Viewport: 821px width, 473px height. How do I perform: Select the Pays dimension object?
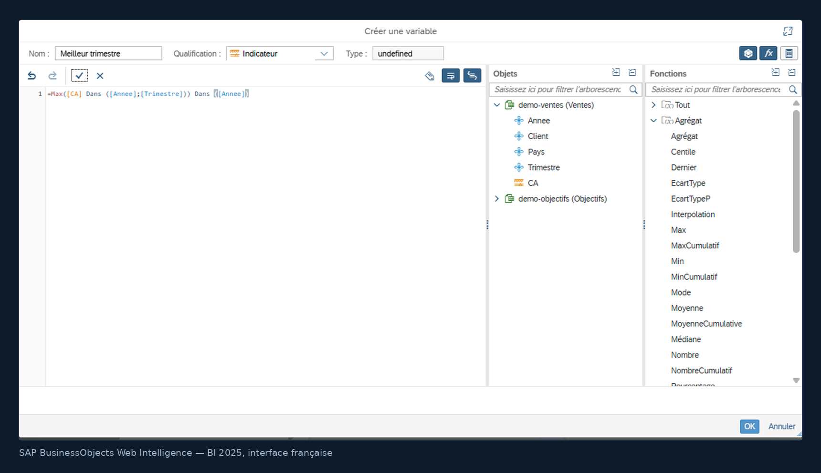[x=536, y=152]
